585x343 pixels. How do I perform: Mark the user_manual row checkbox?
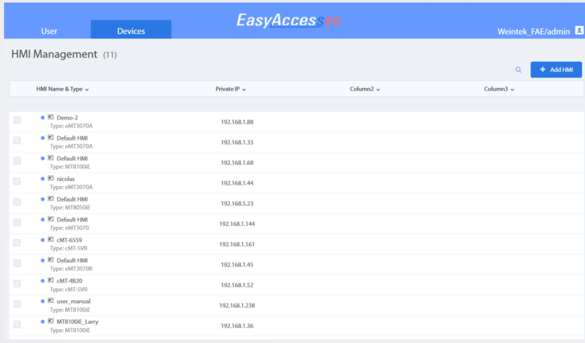point(17,304)
